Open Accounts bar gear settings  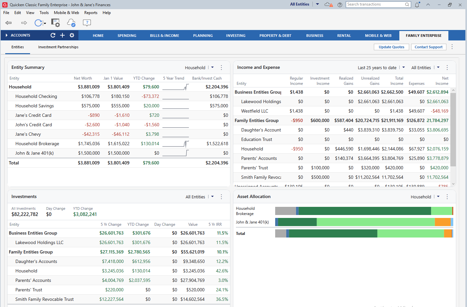click(72, 35)
